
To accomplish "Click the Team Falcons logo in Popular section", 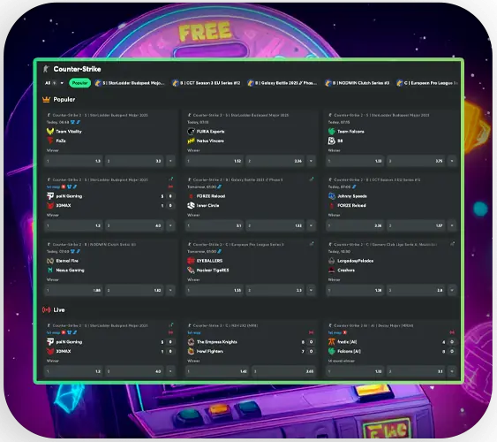I will [x=332, y=131].
